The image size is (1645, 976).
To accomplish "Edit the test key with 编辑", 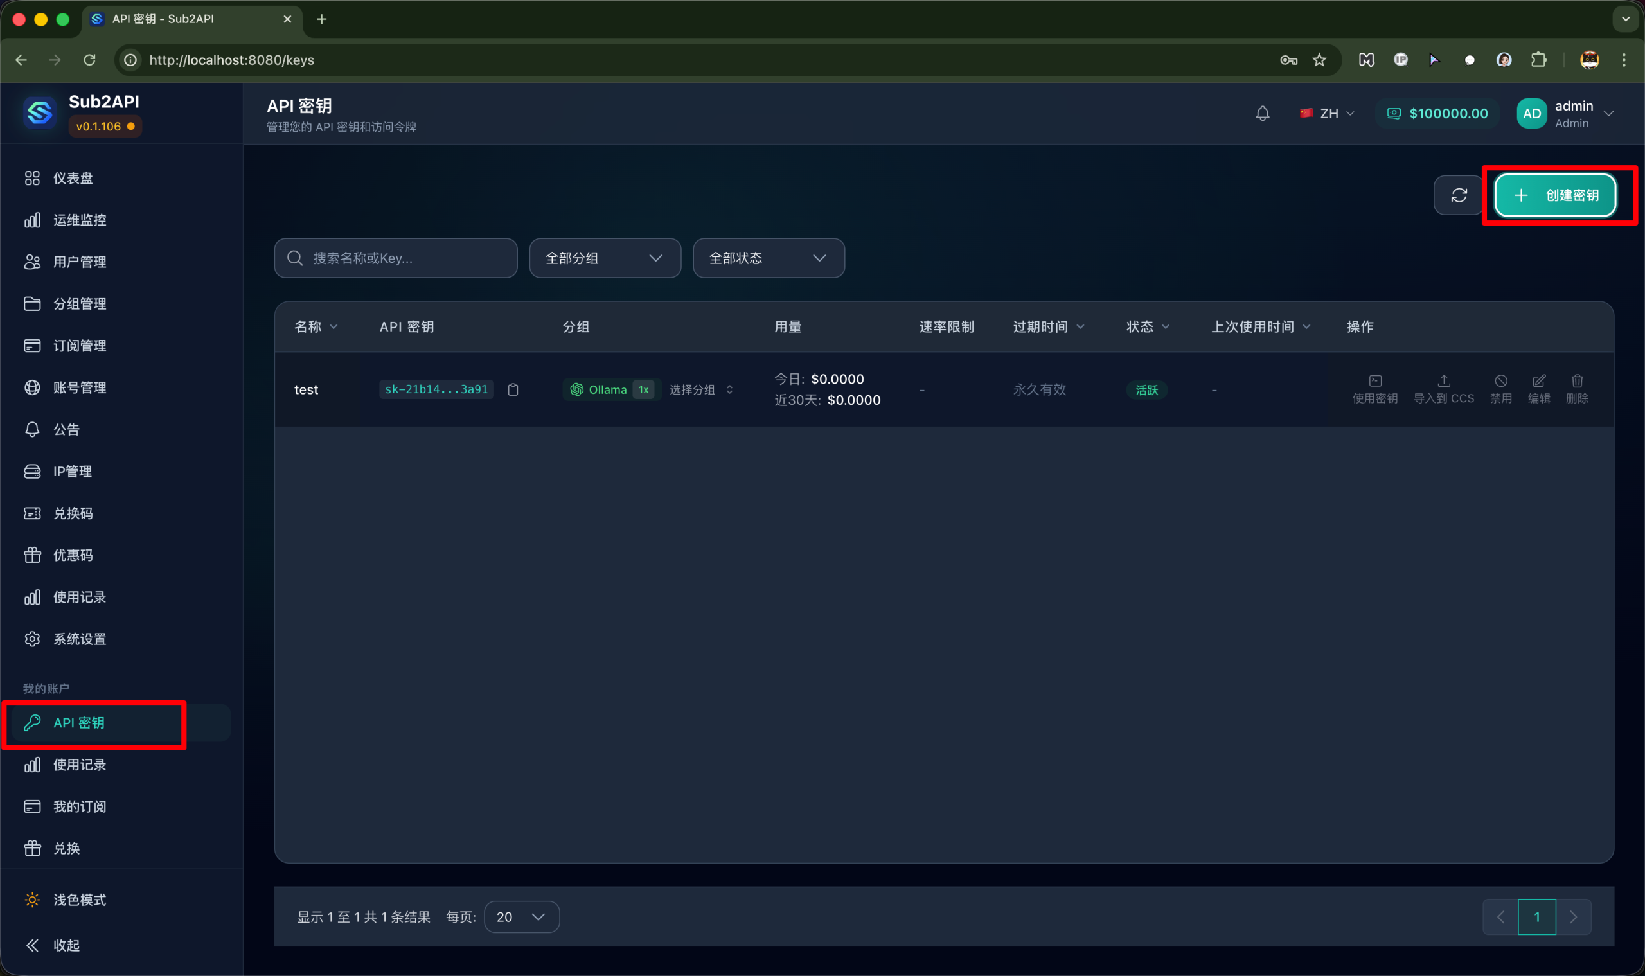I will pos(1538,389).
